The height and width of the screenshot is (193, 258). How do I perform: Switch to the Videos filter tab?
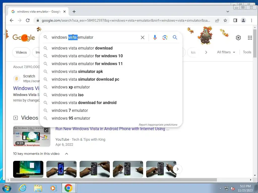(21, 52)
